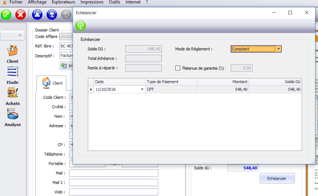Click the blue floppy disk save icon
318x196 pixels.
coord(52,15)
